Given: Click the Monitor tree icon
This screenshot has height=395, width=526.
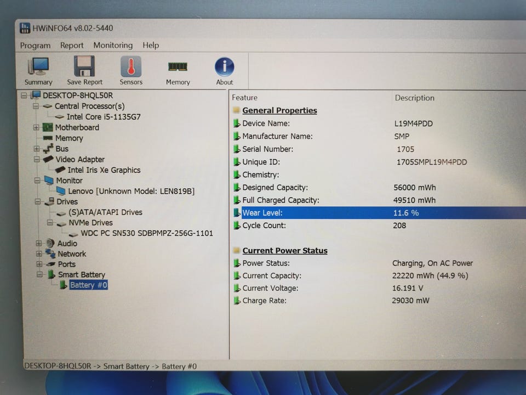Looking at the screenshot, I should (x=49, y=180).
